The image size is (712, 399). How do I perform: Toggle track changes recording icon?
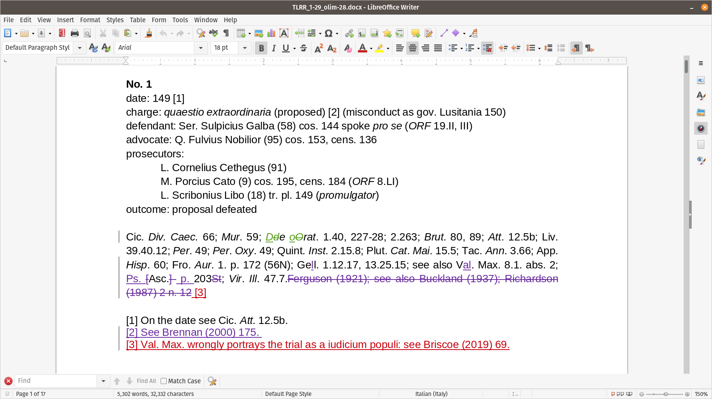point(429,33)
